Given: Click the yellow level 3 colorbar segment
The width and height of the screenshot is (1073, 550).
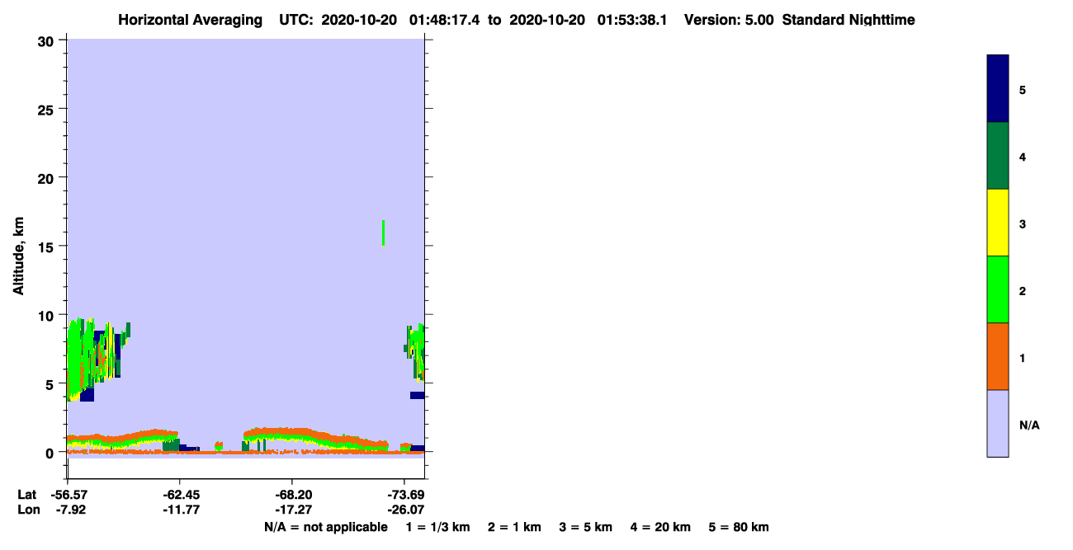Looking at the screenshot, I should click(997, 223).
